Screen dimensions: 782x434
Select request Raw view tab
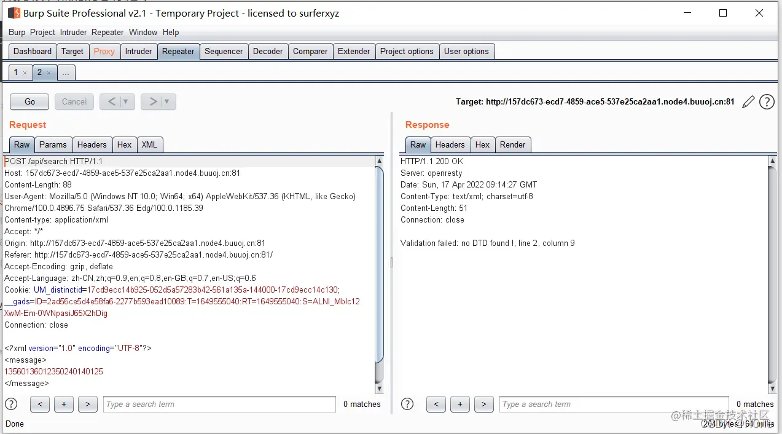coord(22,144)
